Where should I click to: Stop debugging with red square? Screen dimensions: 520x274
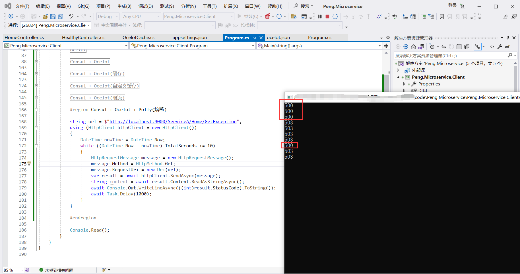tap(327, 17)
